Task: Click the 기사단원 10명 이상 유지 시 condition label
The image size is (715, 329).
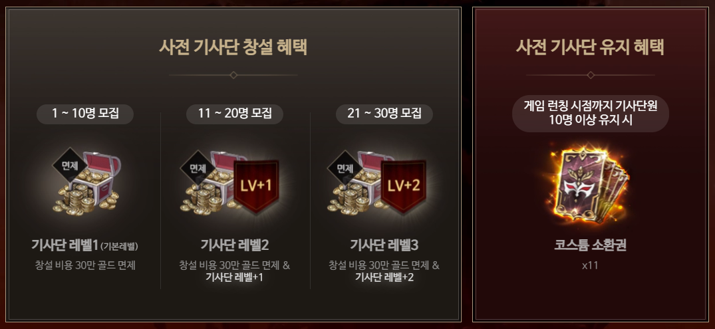Action: [591, 114]
